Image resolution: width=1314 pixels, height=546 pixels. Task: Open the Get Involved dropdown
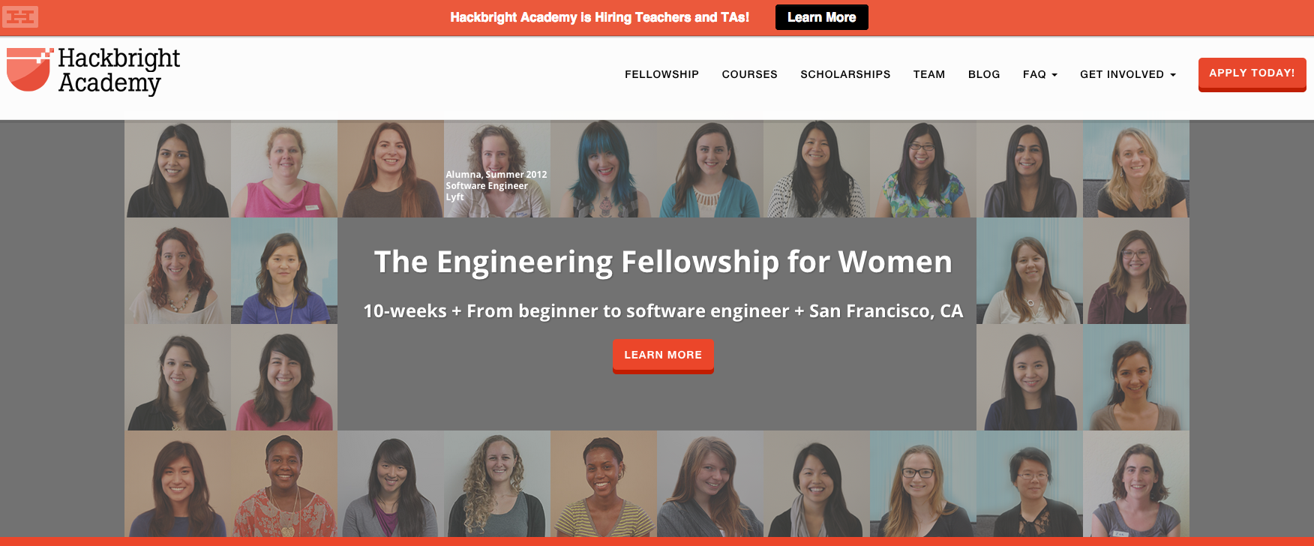pos(1127,74)
